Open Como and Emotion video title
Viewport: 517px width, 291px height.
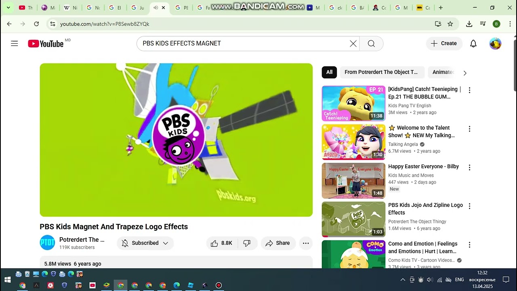[423, 247]
